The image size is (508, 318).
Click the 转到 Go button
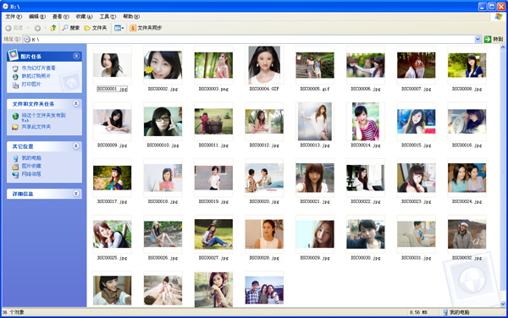click(x=494, y=39)
